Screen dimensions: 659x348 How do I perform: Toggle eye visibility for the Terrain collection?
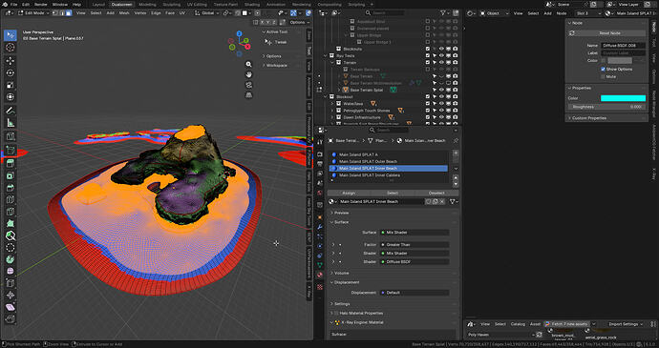tap(441, 63)
